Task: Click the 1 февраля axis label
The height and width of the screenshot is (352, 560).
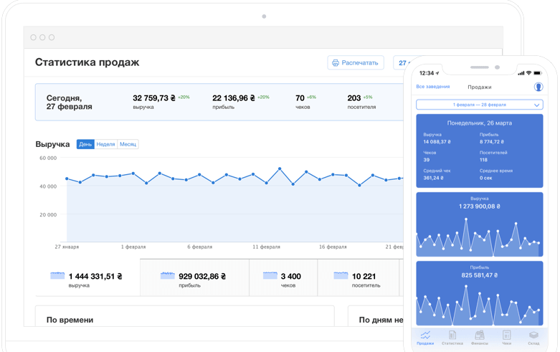Action: tap(133, 247)
